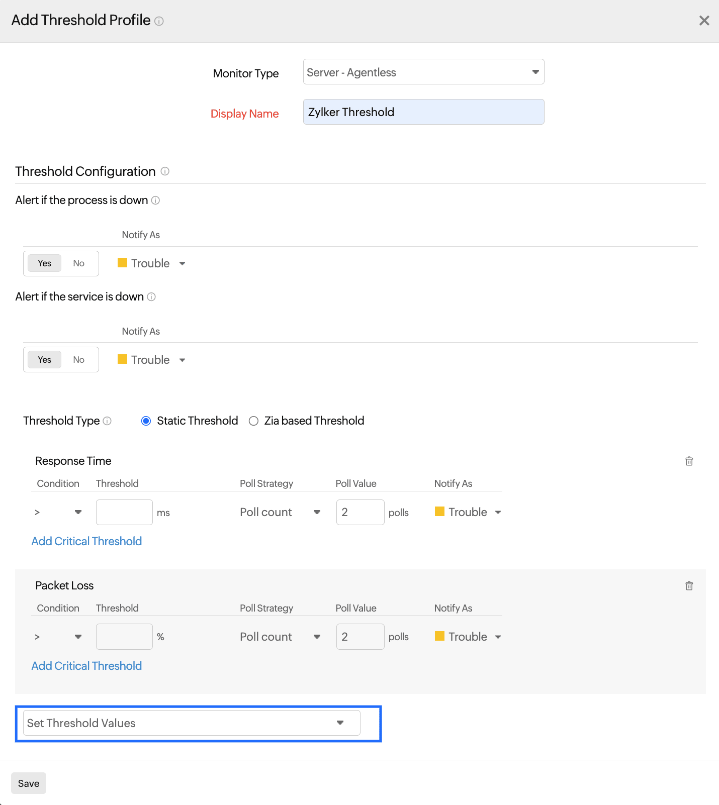
Task: Click info icon beside service is down alert
Action: tap(151, 297)
